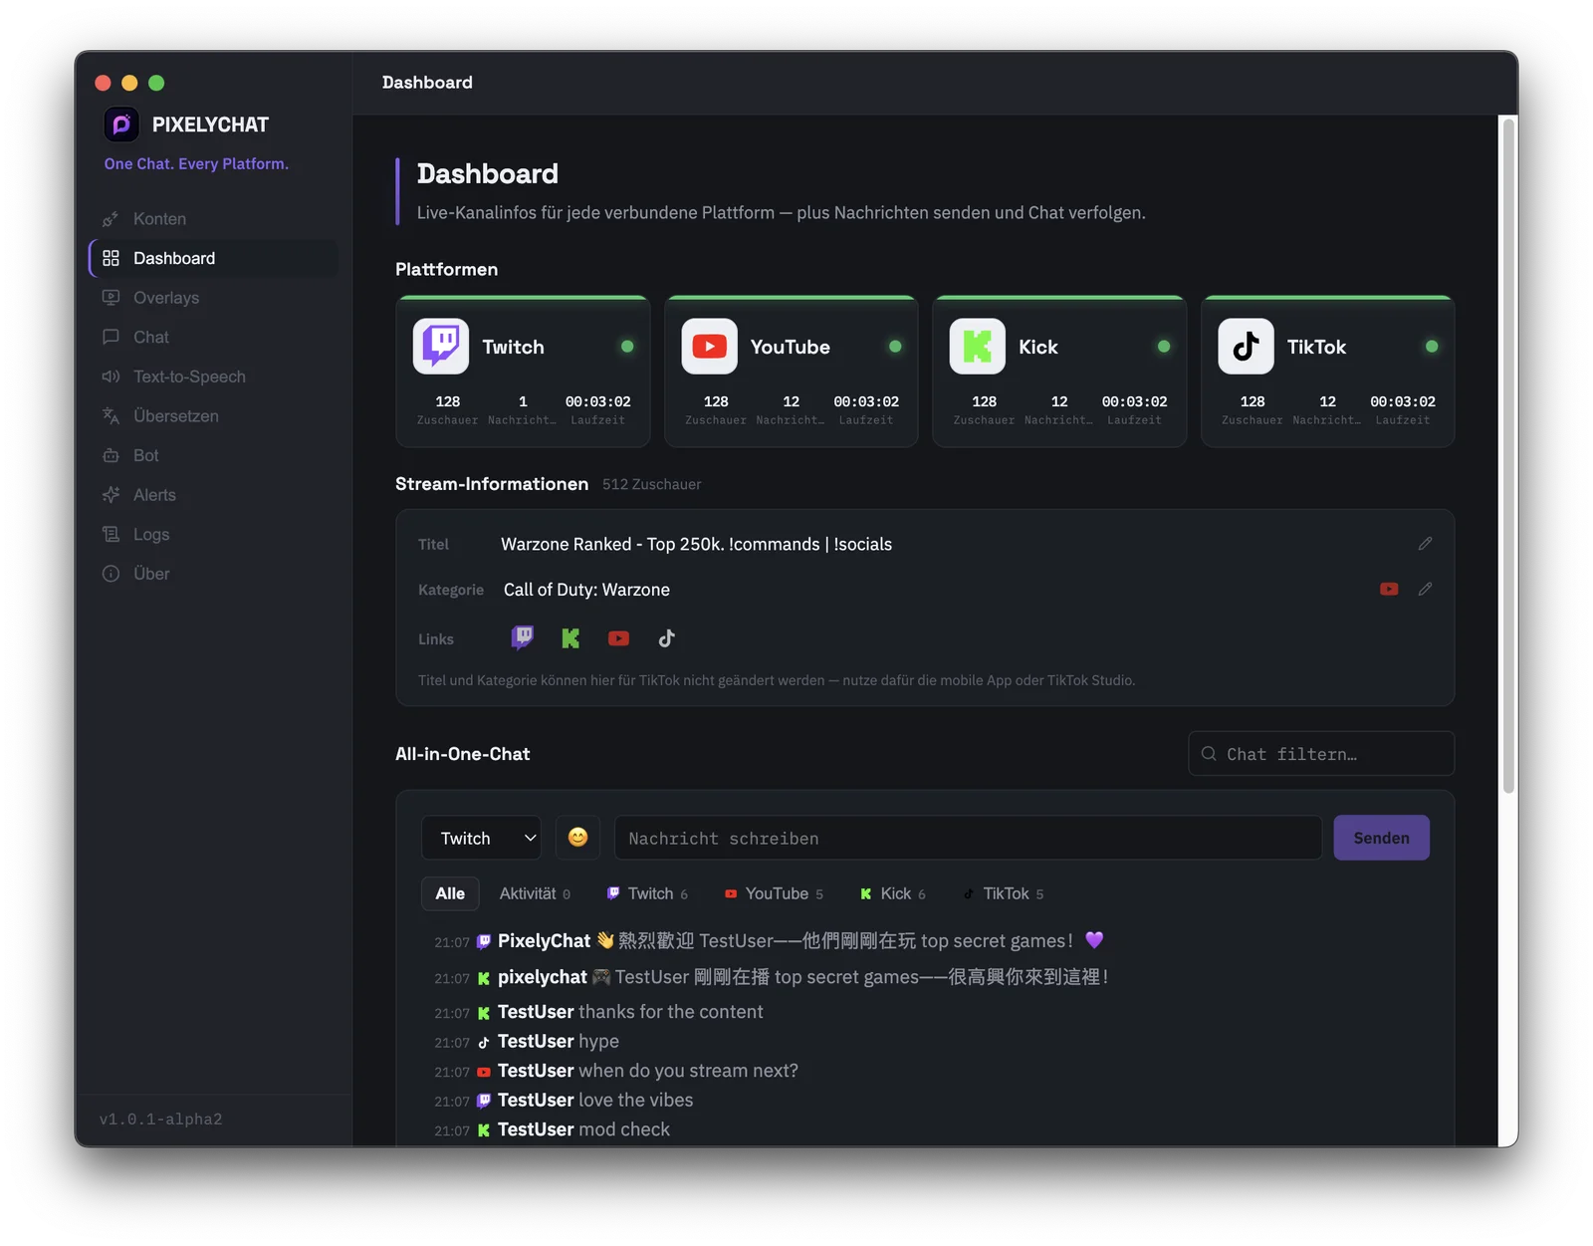Image resolution: width=1593 pixels, height=1246 pixels.
Task: Open the Logs page
Action: [214, 534]
